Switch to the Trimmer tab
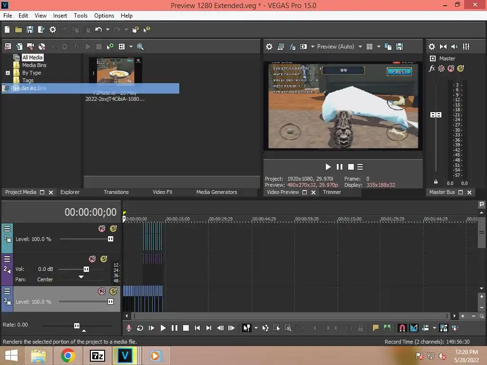487x365 pixels. 331,192
